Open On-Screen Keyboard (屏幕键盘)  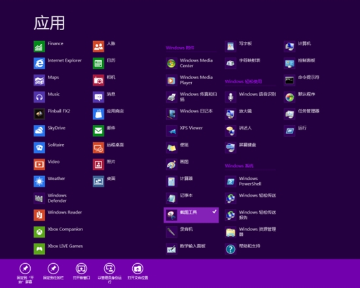[241, 148]
